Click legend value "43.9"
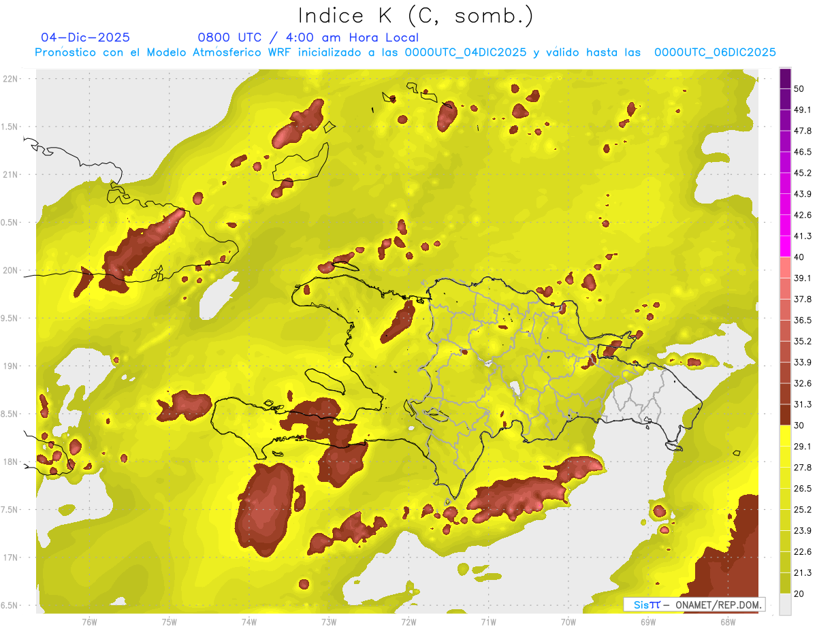This screenshot has height=631, width=817. pyautogui.click(x=803, y=194)
